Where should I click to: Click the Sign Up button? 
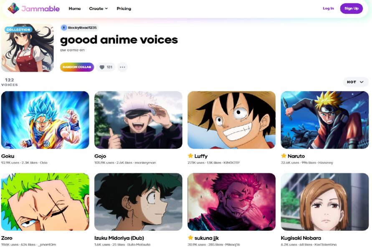coord(352,8)
